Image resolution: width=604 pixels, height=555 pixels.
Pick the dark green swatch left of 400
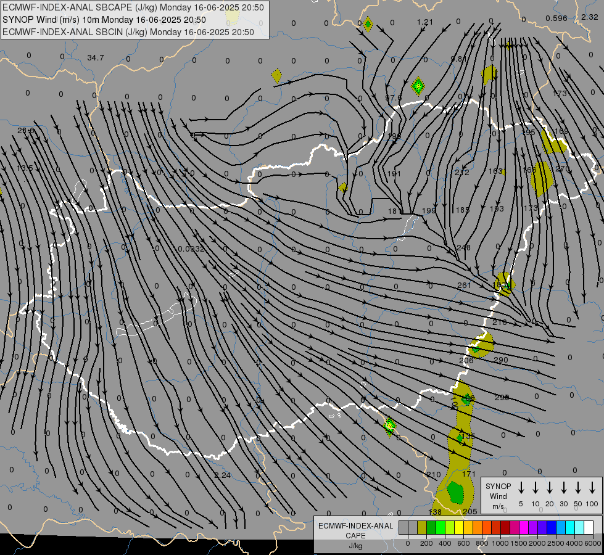[x=431, y=527]
